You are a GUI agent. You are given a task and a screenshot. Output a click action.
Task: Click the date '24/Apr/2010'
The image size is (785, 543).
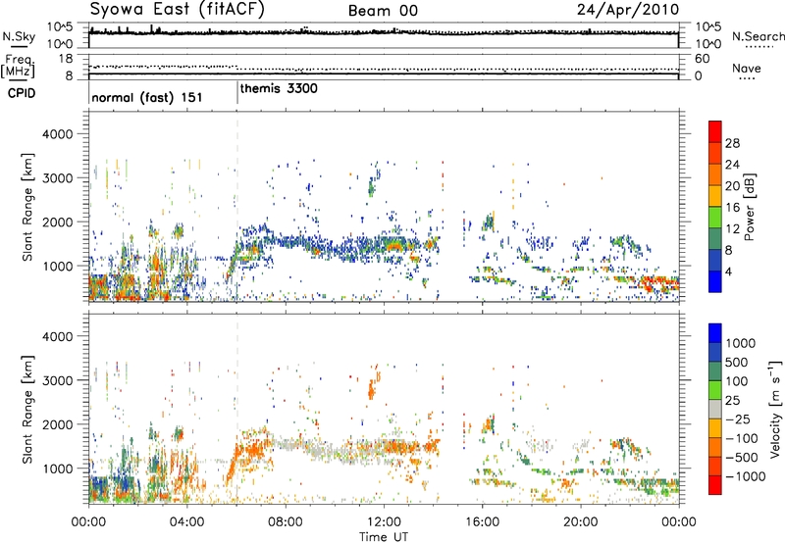628,10
